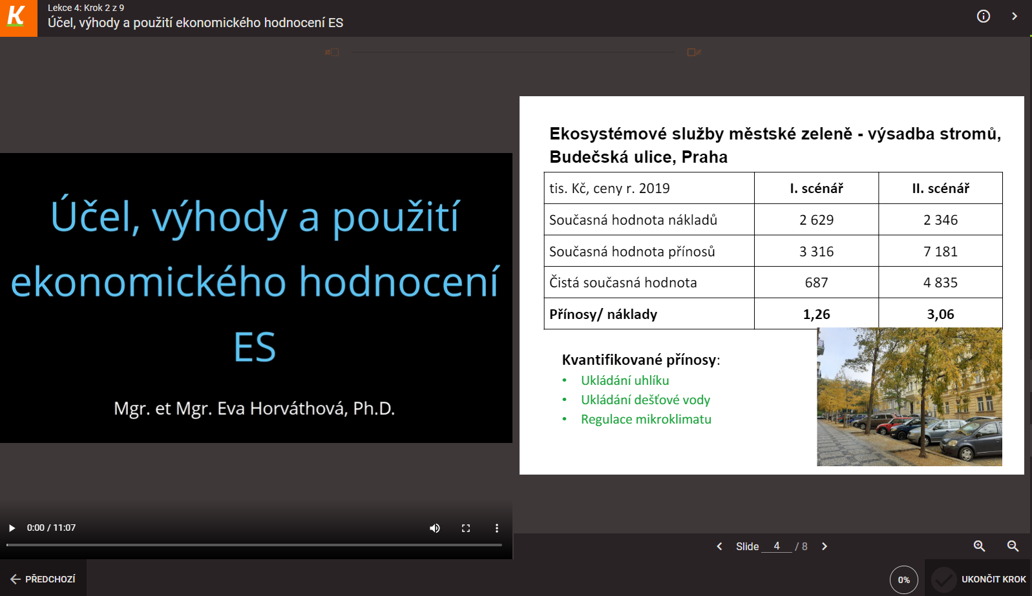
Task: Click the video time '0:00 / 11:07'
Action: (51, 528)
